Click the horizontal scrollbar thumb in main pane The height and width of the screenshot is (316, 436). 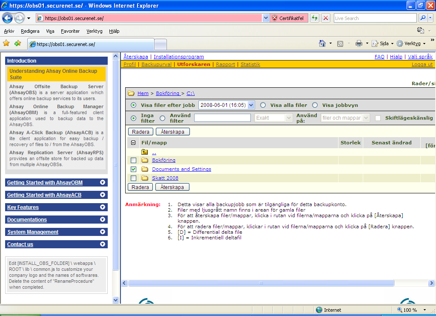[x=261, y=283]
